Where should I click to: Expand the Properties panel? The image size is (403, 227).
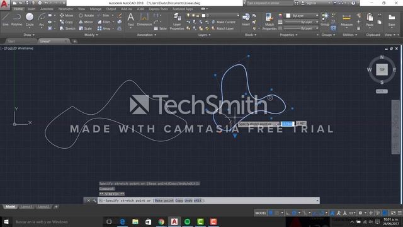click(x=288, y=35)
